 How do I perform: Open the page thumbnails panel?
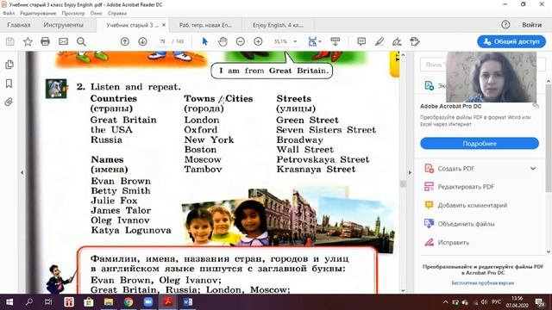point(9,65)
